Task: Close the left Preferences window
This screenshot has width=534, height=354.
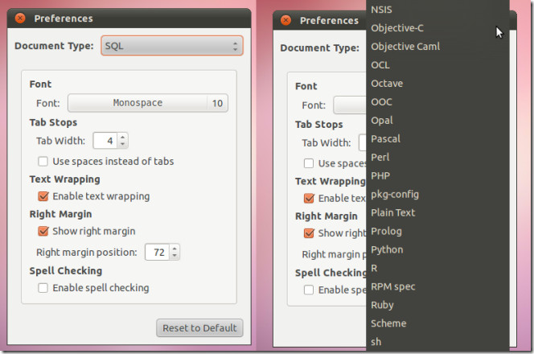Action: pos(20,18)
